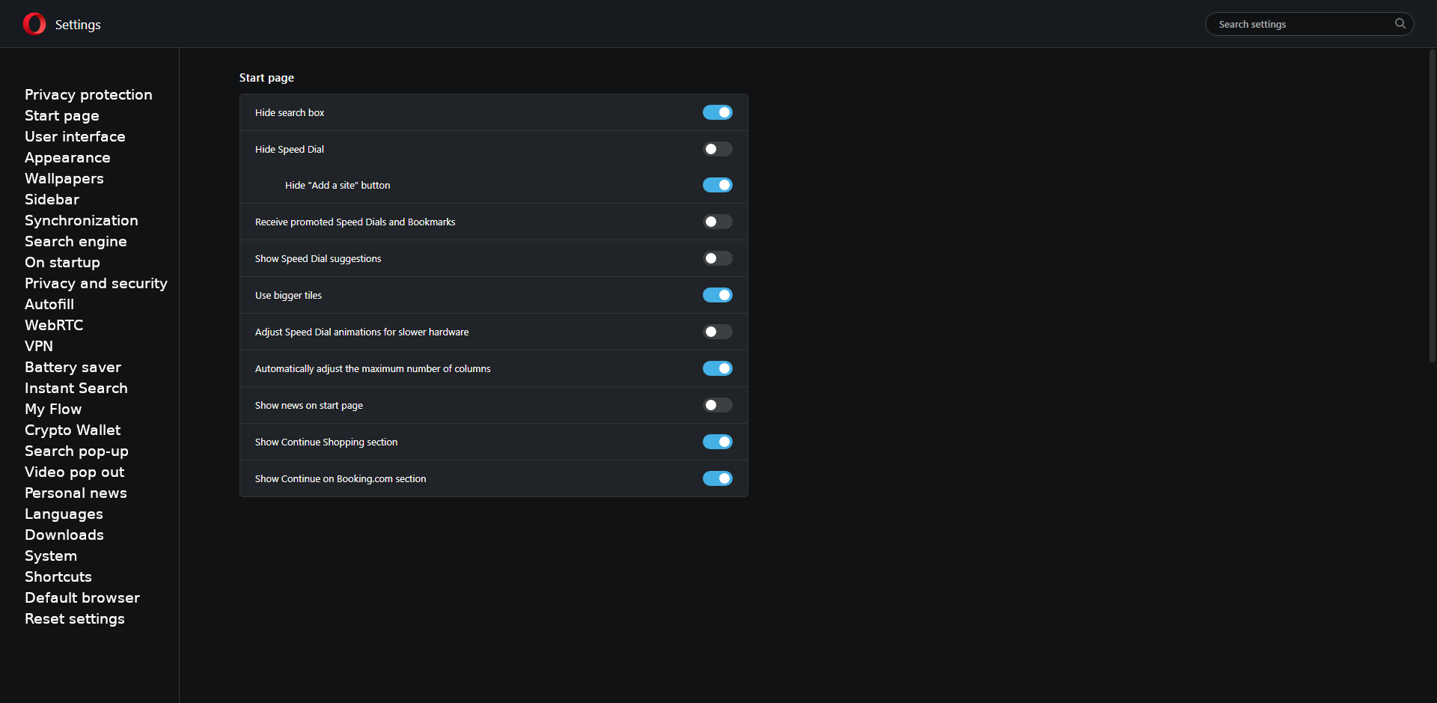Disable the Use bigger tiles switch
1437x703 pixels.
(x=717, y=295)
